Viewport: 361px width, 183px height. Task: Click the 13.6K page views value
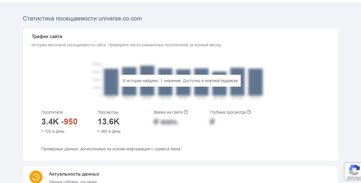108,122
